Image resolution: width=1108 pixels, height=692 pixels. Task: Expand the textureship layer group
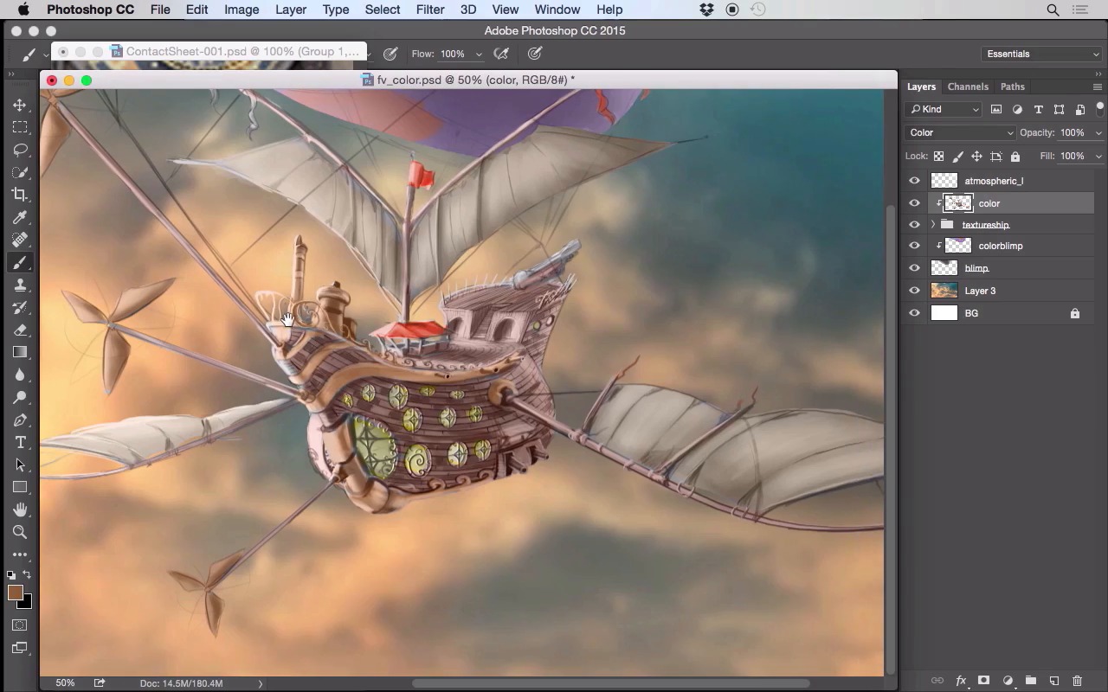[x=932, y=225]
